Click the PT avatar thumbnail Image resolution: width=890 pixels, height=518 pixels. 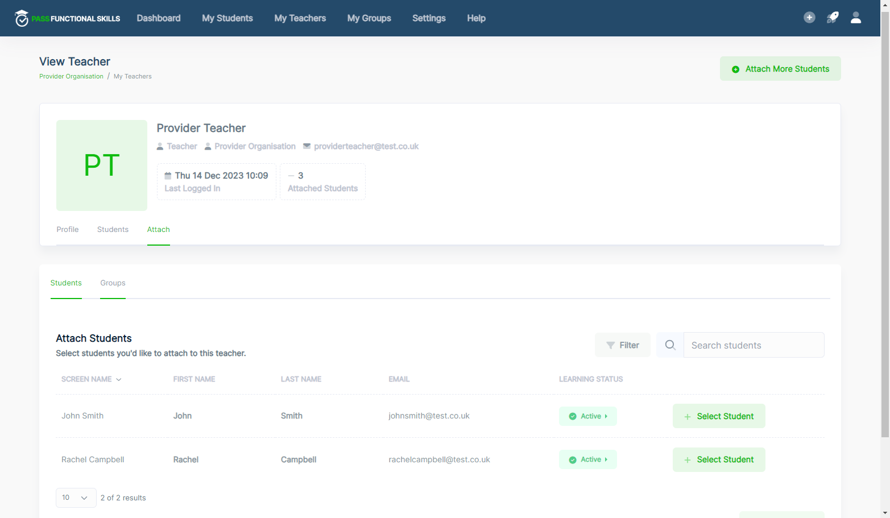pyautogui.click(x=102, y=165)
